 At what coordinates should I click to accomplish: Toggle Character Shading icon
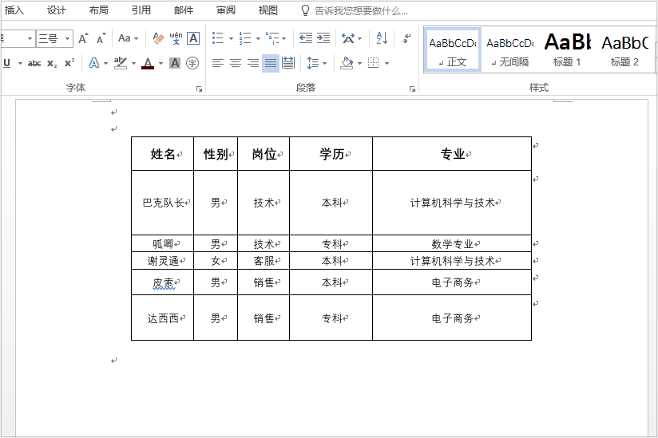tap(175, 63)
